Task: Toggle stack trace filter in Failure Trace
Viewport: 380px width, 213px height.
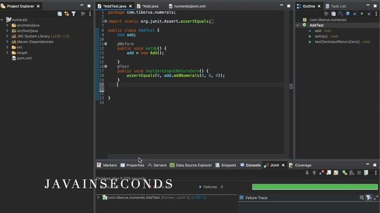Action: (369, 198)
